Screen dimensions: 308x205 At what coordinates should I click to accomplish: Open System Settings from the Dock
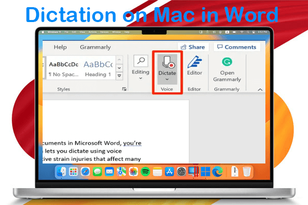coord(181,172)
